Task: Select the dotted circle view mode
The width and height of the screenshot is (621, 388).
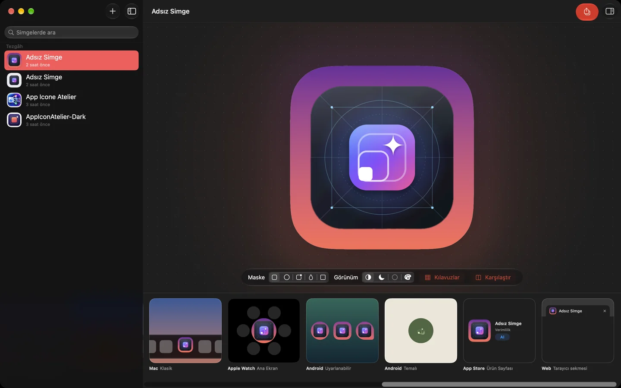Action: pos(395,277)
